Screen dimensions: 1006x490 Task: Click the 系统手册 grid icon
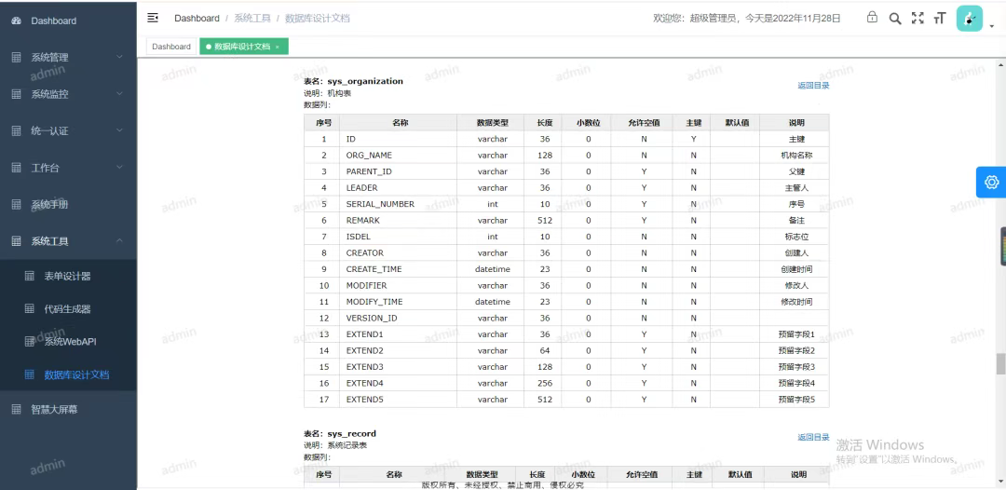[17, 205]
